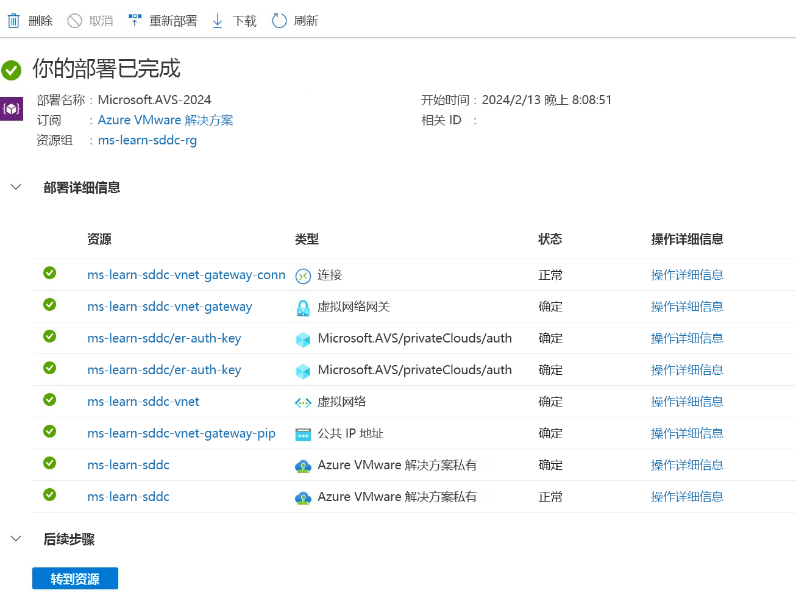Image resolution: width=796 pixels, height=593 pixels.
Task: Click the 确定 status in the 虚拟网络网关 row
Action: coord(550,307)
